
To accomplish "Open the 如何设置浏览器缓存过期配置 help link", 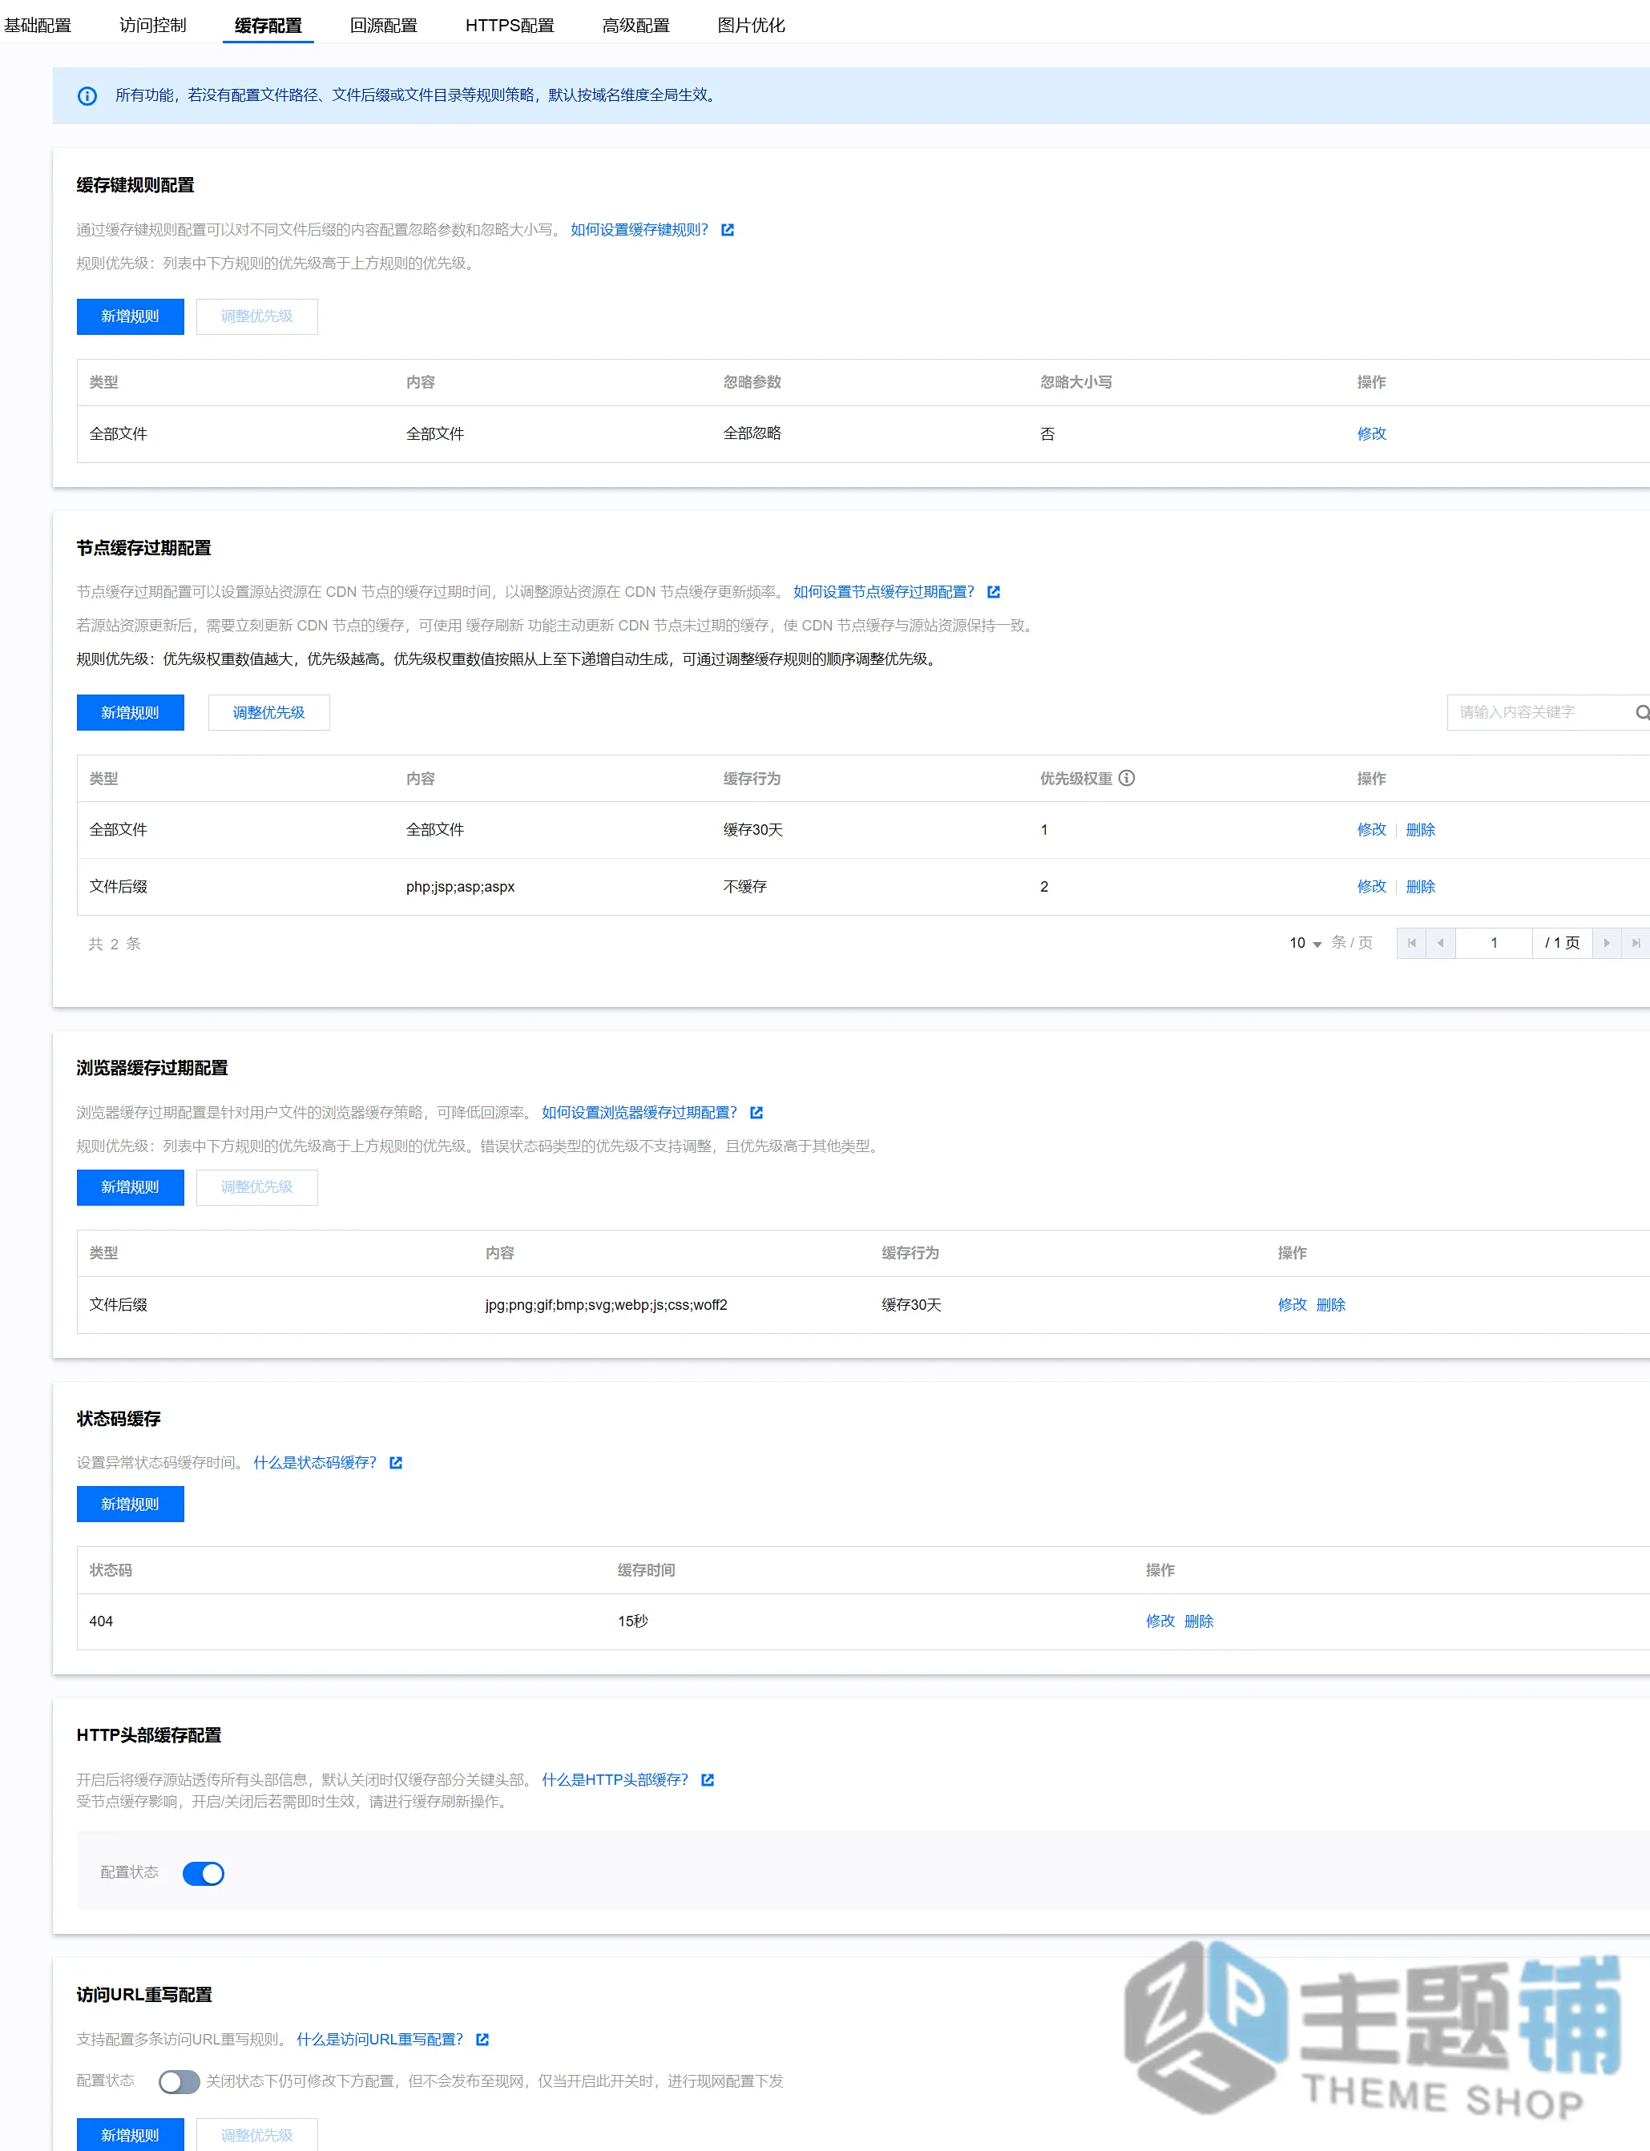I will click(x=639, y=1112).
